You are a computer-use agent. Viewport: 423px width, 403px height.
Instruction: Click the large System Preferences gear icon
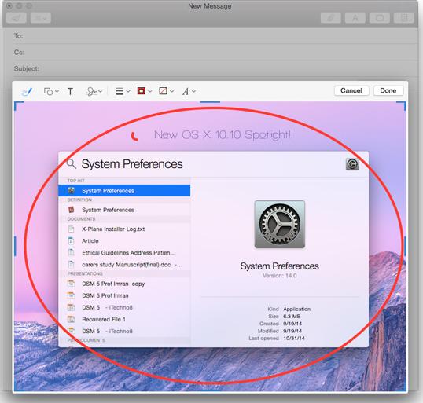pyautogui.click(x=280, y=224)
